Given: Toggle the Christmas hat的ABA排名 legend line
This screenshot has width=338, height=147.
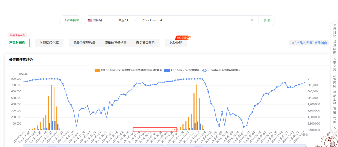Looking at the screenshot, I should pos(221,70).
